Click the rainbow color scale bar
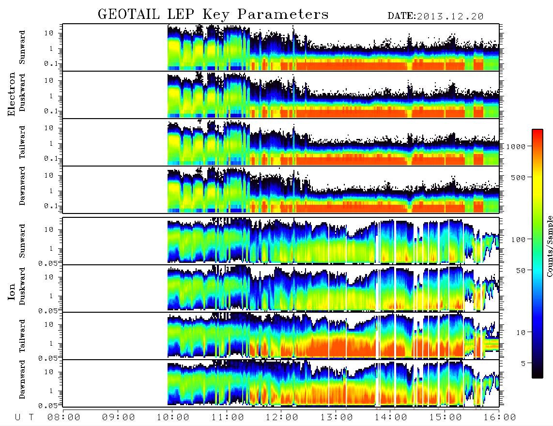Screen dimensions: 553x426 pyautogui.click(x=538, y=254)
